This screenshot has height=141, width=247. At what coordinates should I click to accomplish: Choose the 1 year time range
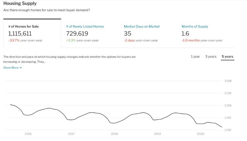[195, 56]
